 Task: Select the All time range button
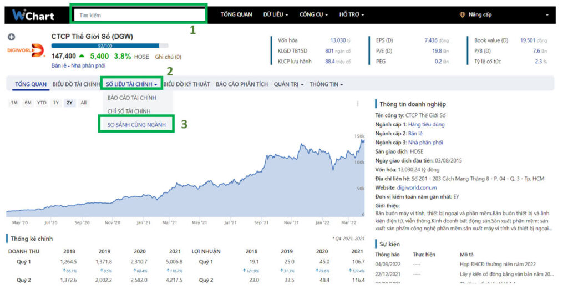click(x=84, y=103)
